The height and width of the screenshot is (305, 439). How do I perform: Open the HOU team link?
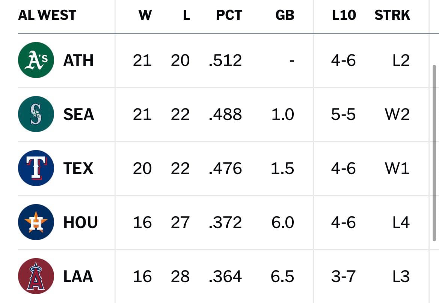(x=80, y=222)
